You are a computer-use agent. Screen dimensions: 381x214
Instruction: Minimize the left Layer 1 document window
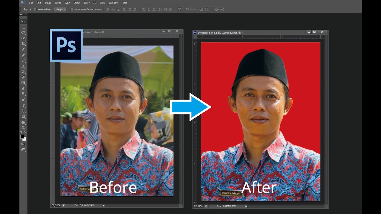pos(163,31)
